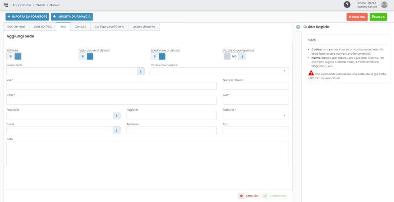The height and width of the screenshot is (202, 394).
Task: Click inside the Note text area
Action: click(147, 154)
